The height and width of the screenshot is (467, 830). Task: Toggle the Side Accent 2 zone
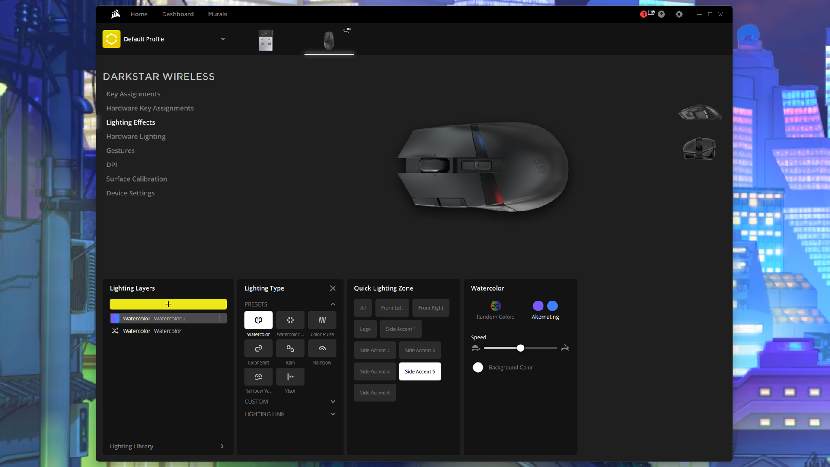375,350
